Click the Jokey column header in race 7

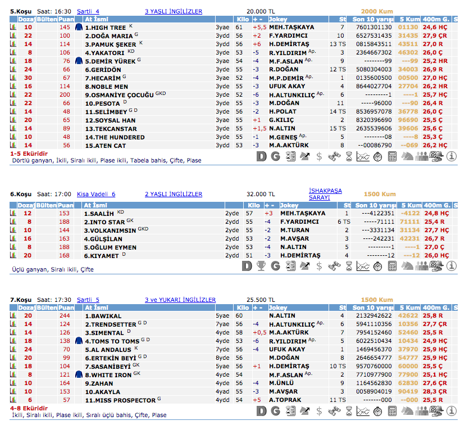pos(278,308)
